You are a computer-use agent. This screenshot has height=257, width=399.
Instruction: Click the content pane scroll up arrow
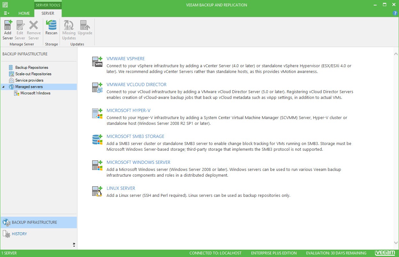click(x=396, y=54)
